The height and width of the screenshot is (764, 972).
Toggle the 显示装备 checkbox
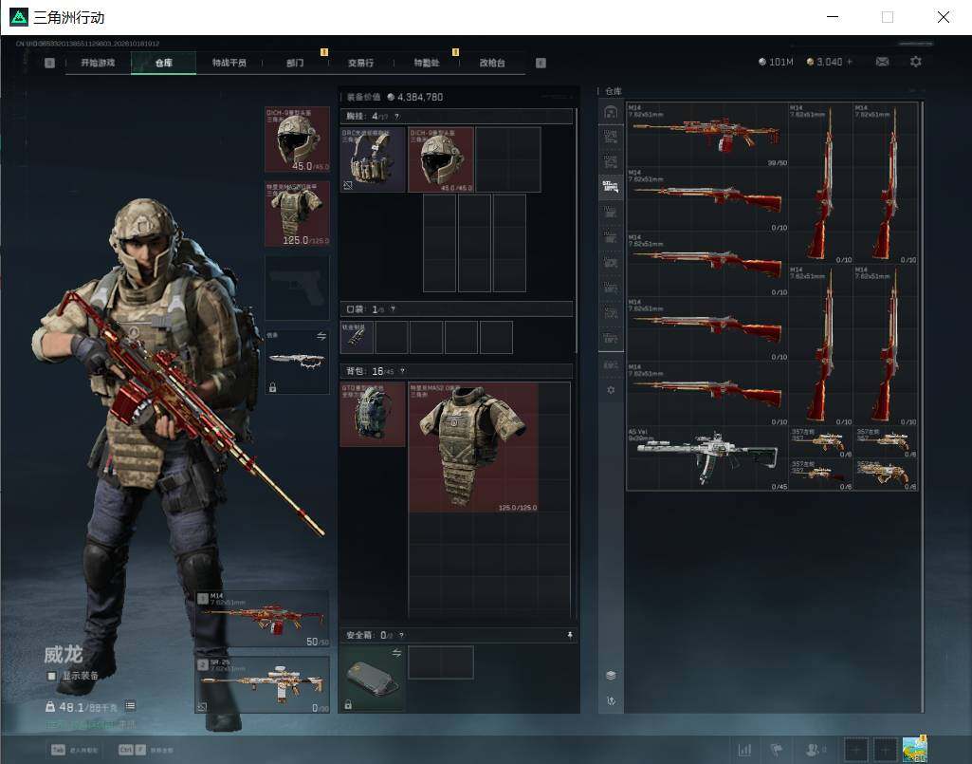[52, 676]
